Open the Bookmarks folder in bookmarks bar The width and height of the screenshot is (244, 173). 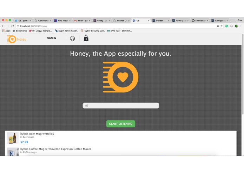pyautogui.click(x=20, y=31)
